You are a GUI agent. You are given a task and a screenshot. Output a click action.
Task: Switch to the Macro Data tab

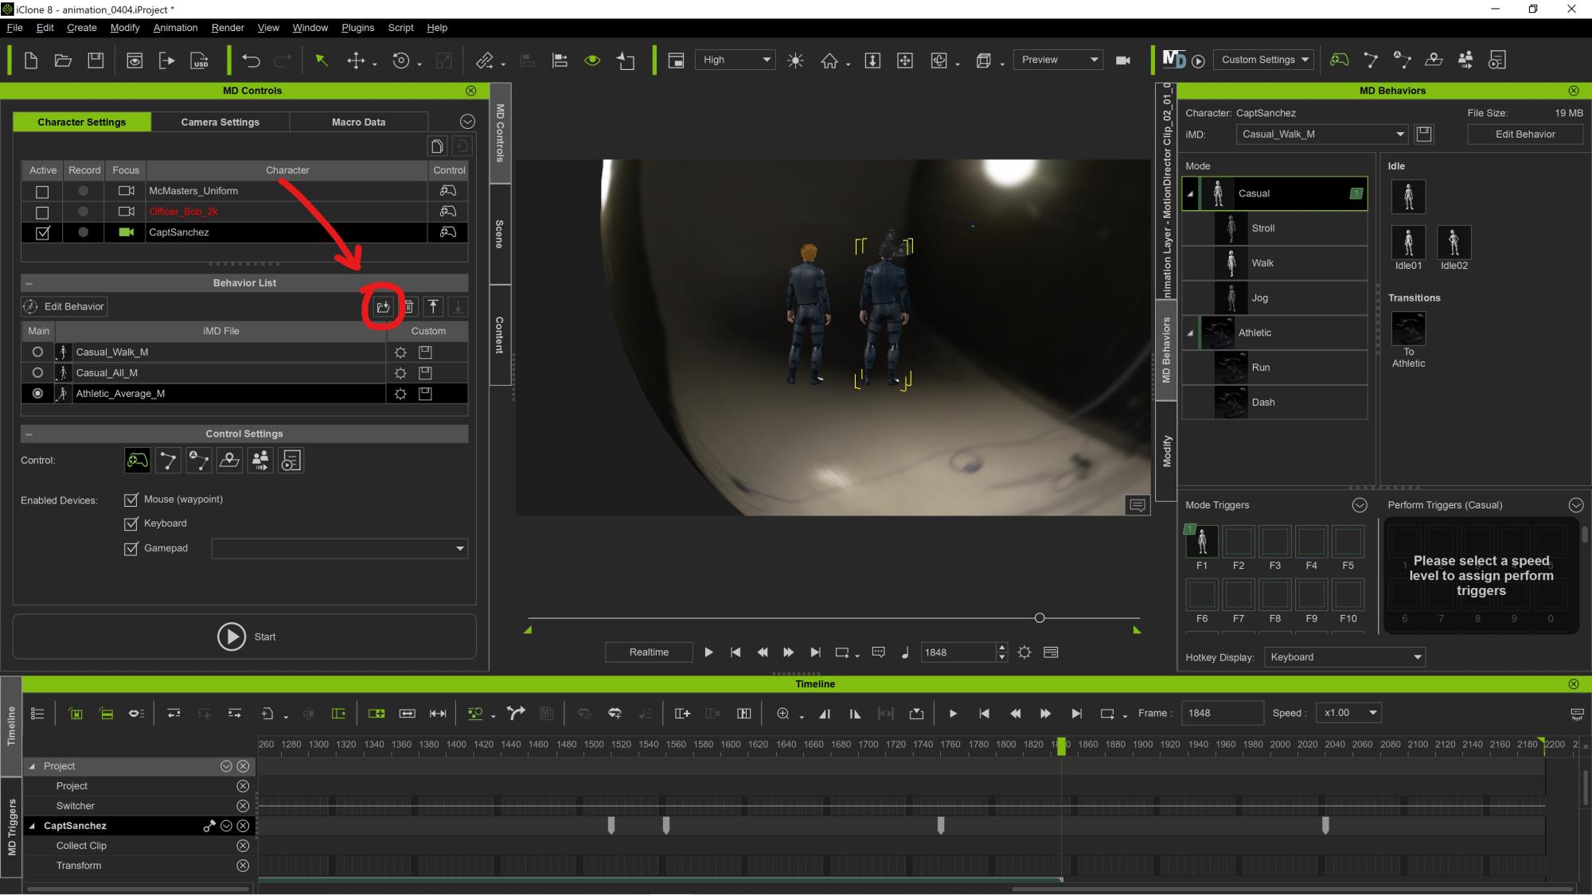coord(358,122)
